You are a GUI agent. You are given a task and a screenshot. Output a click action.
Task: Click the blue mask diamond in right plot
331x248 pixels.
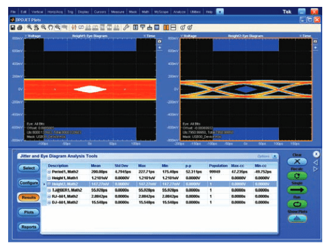tap(246, 90)
